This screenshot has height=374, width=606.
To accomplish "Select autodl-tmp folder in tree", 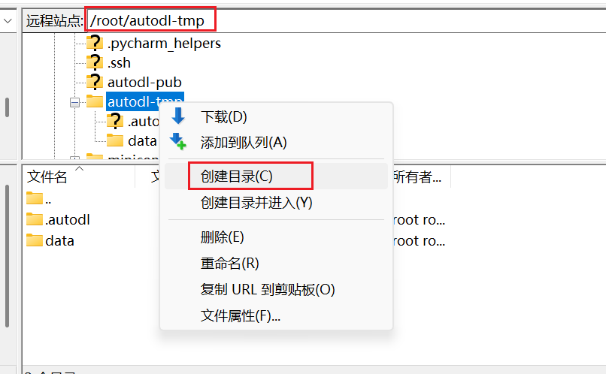I will 145,101.
